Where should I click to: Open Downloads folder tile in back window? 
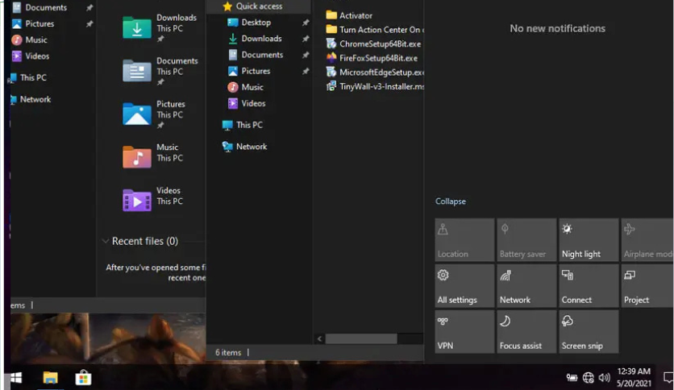(x=160, y=27)
